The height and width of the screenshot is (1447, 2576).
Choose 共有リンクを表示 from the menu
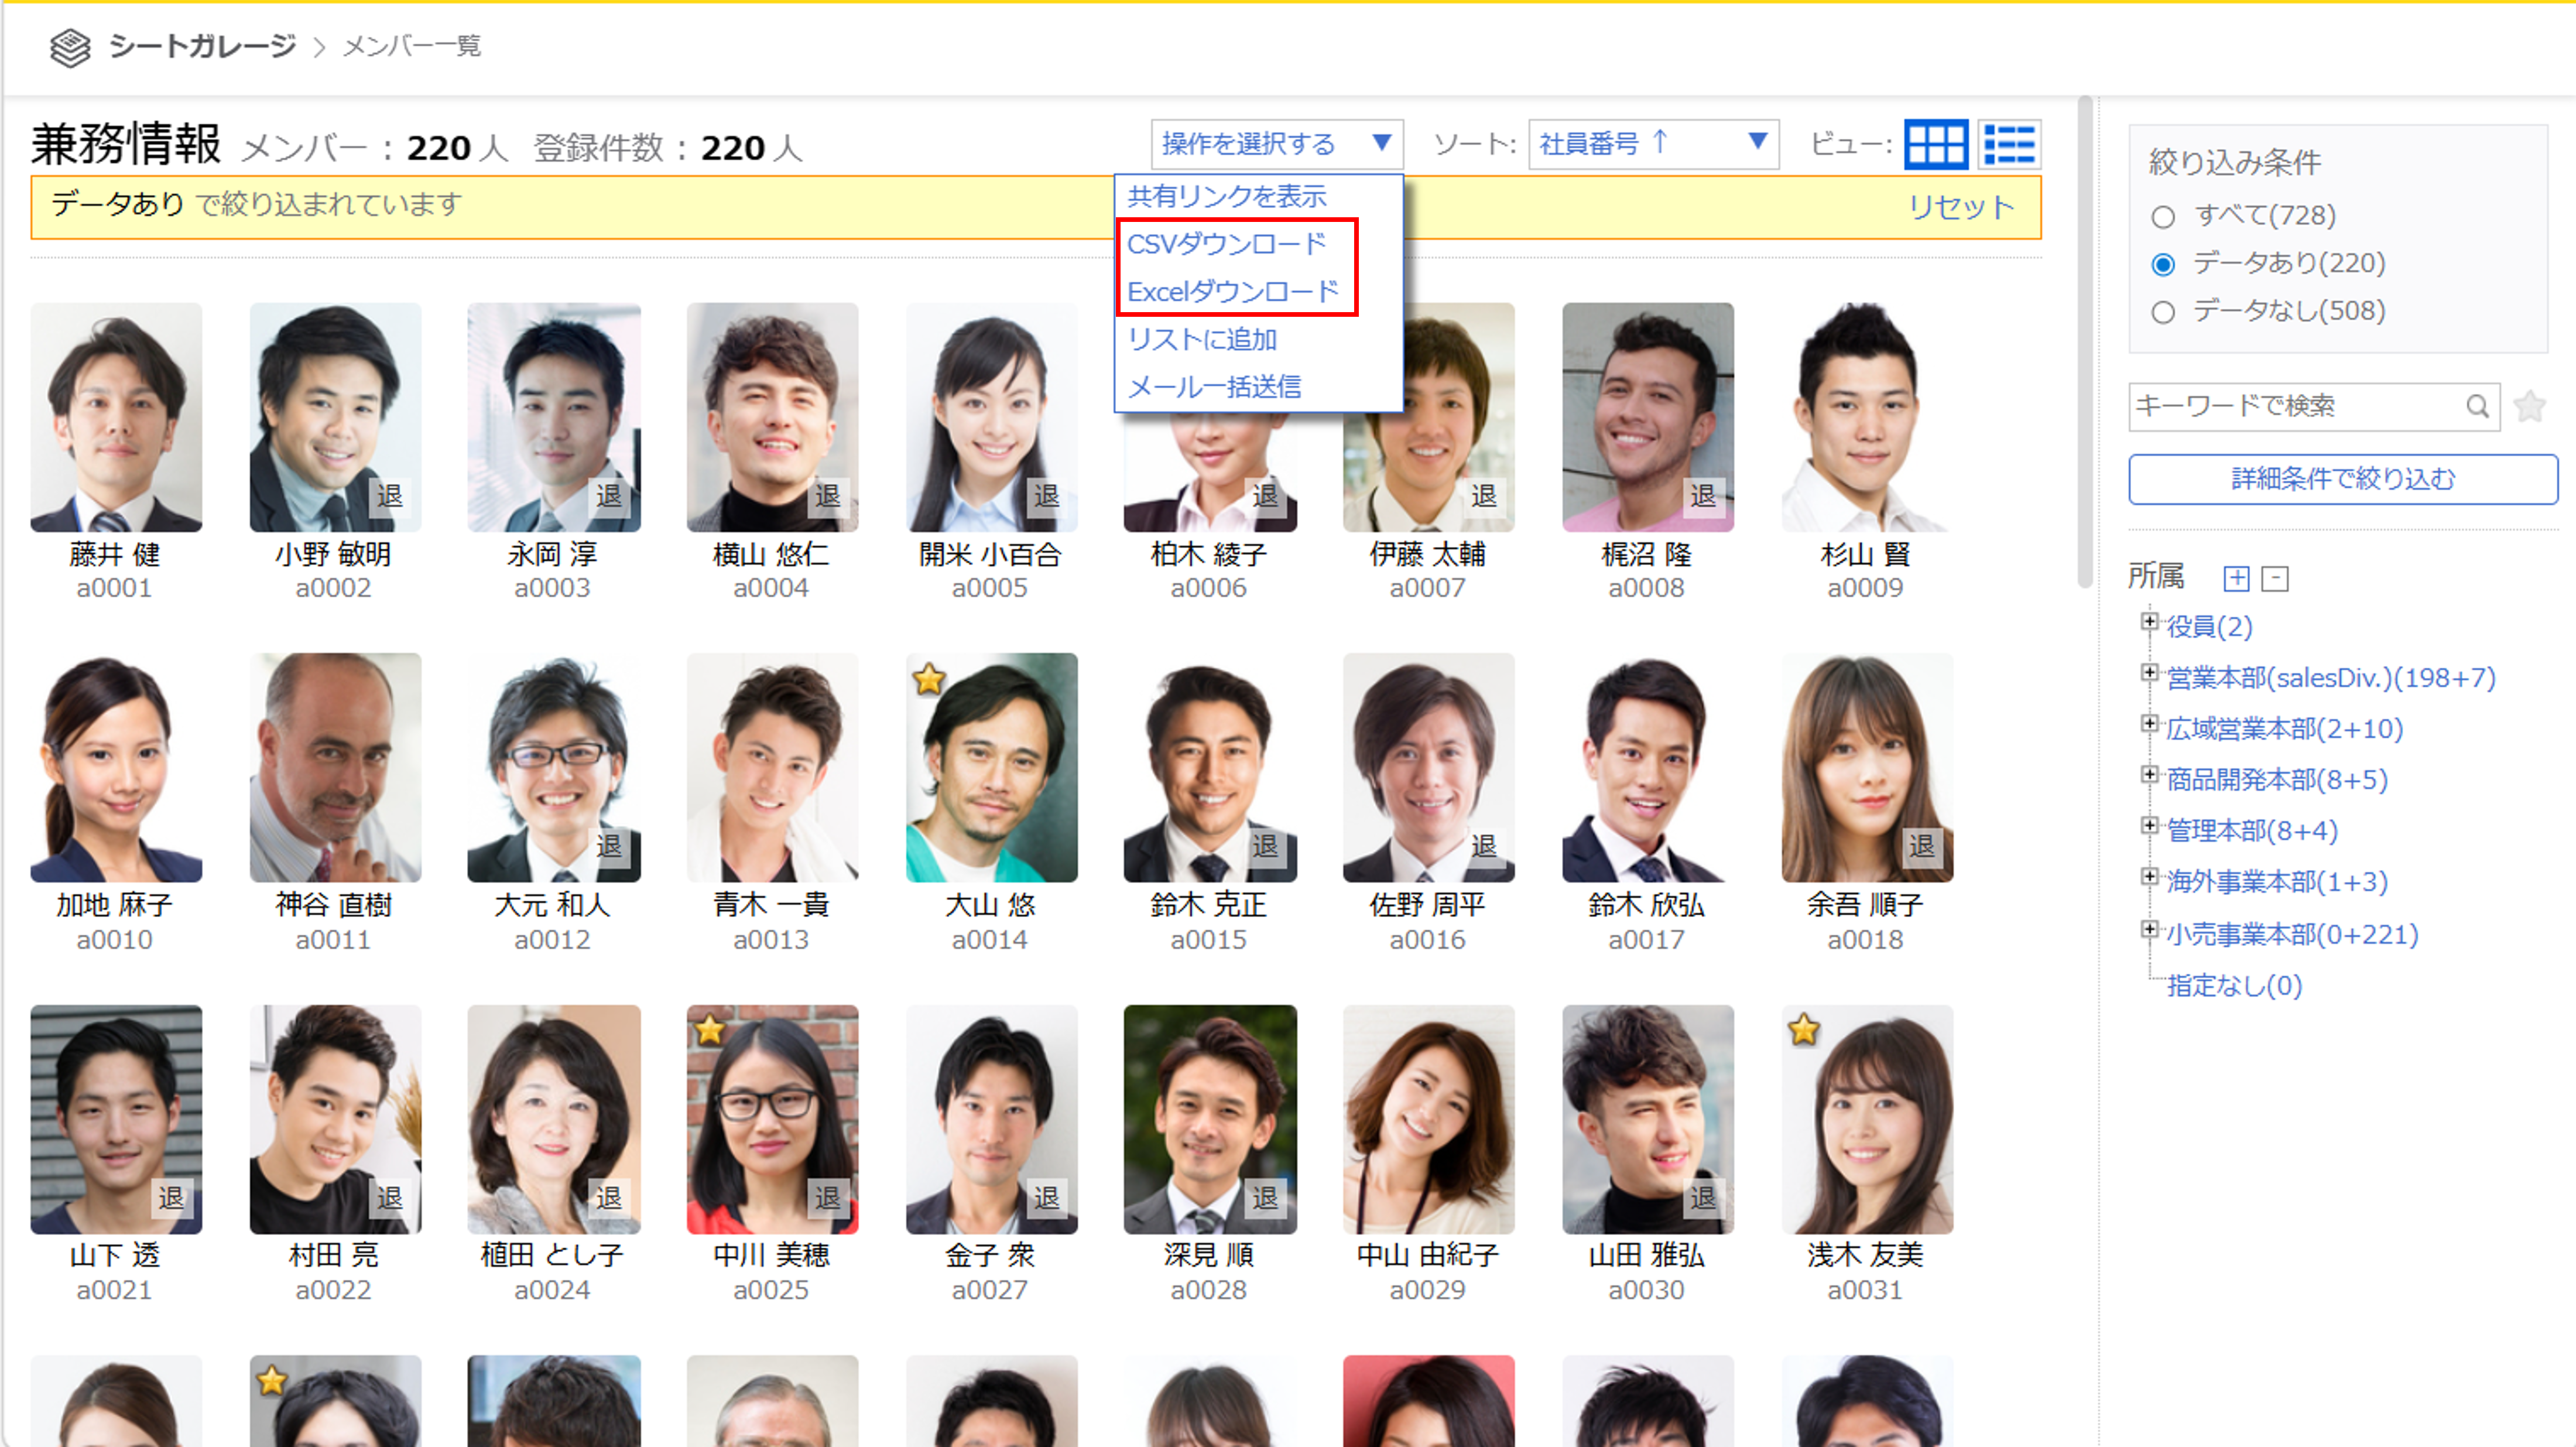[x=1227, y=197]
